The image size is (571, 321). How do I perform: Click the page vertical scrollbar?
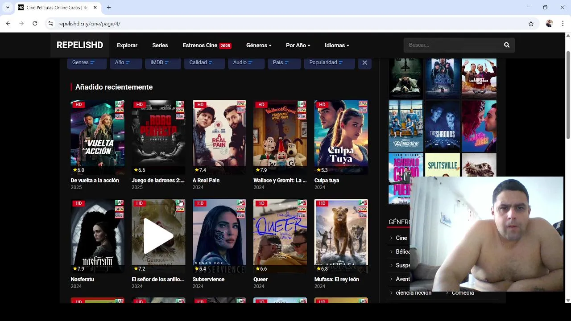coord(568,95)
